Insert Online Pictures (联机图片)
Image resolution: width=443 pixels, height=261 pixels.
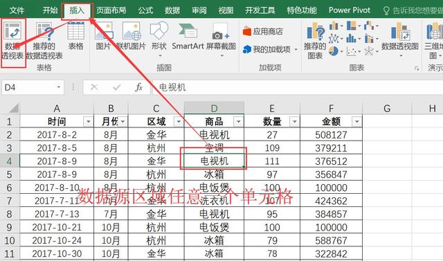131,36
